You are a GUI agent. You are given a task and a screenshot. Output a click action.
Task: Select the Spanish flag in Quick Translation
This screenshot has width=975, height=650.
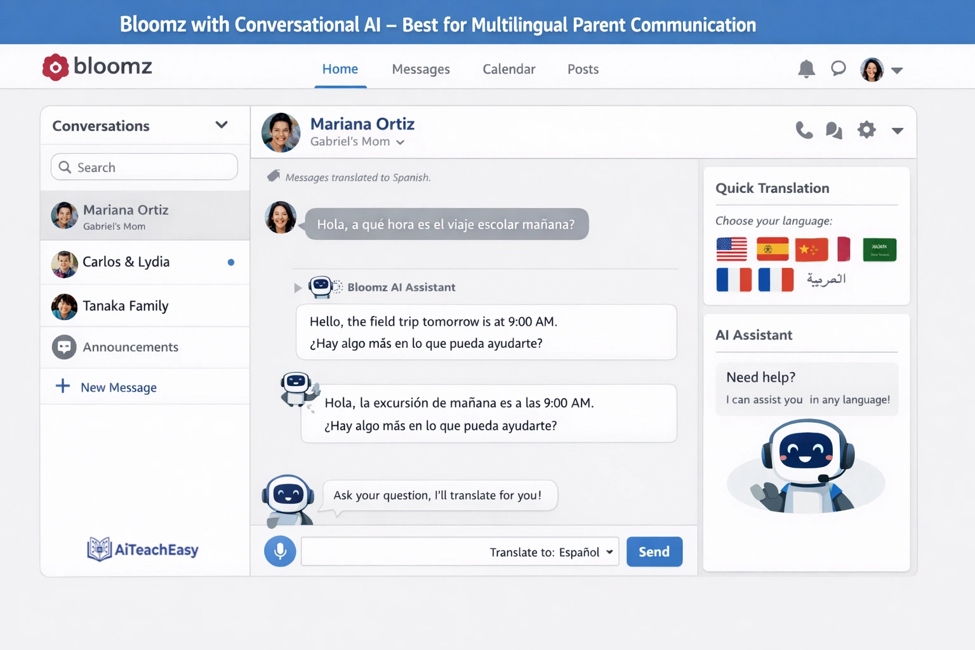coord(772,249)
